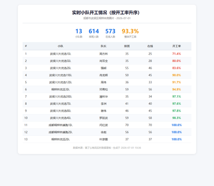The image size is (214, 186).
Task: Click the 队长 column header
Action: coord(104,46)
